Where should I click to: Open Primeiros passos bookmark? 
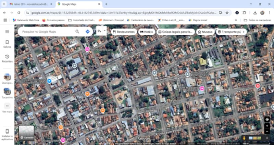pos(53,20)
